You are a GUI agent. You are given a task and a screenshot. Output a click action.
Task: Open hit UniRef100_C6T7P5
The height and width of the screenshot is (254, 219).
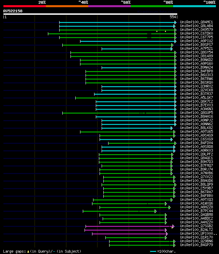[x=196, y=37]
